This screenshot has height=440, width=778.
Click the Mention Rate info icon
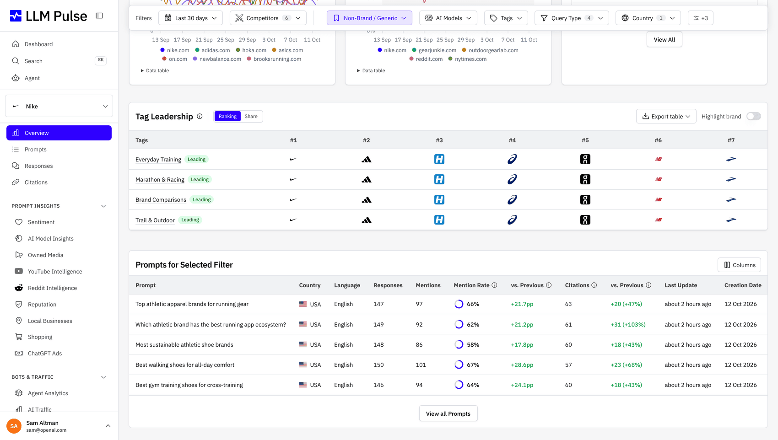coord(494,285)
